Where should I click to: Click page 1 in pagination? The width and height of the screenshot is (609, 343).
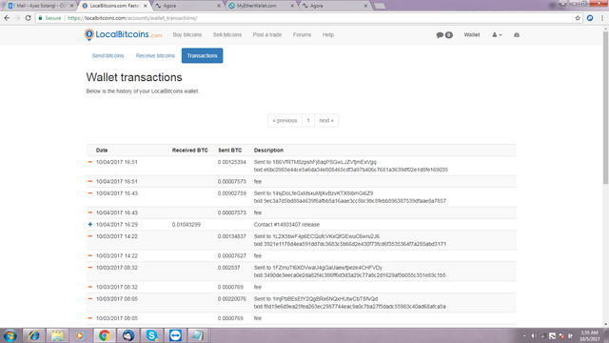[308, 121]
